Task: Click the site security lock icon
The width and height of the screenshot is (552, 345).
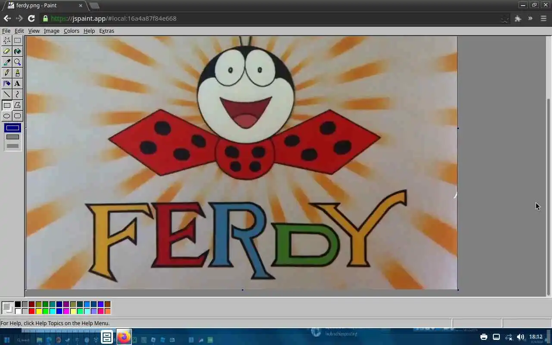Action: [45, 19]
